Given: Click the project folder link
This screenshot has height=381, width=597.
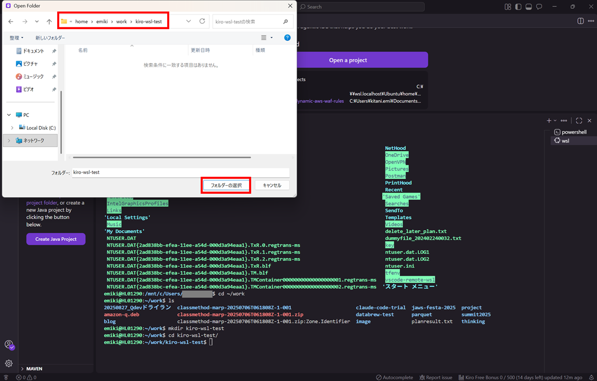Looking at the screenshot, I should point(42,203).
